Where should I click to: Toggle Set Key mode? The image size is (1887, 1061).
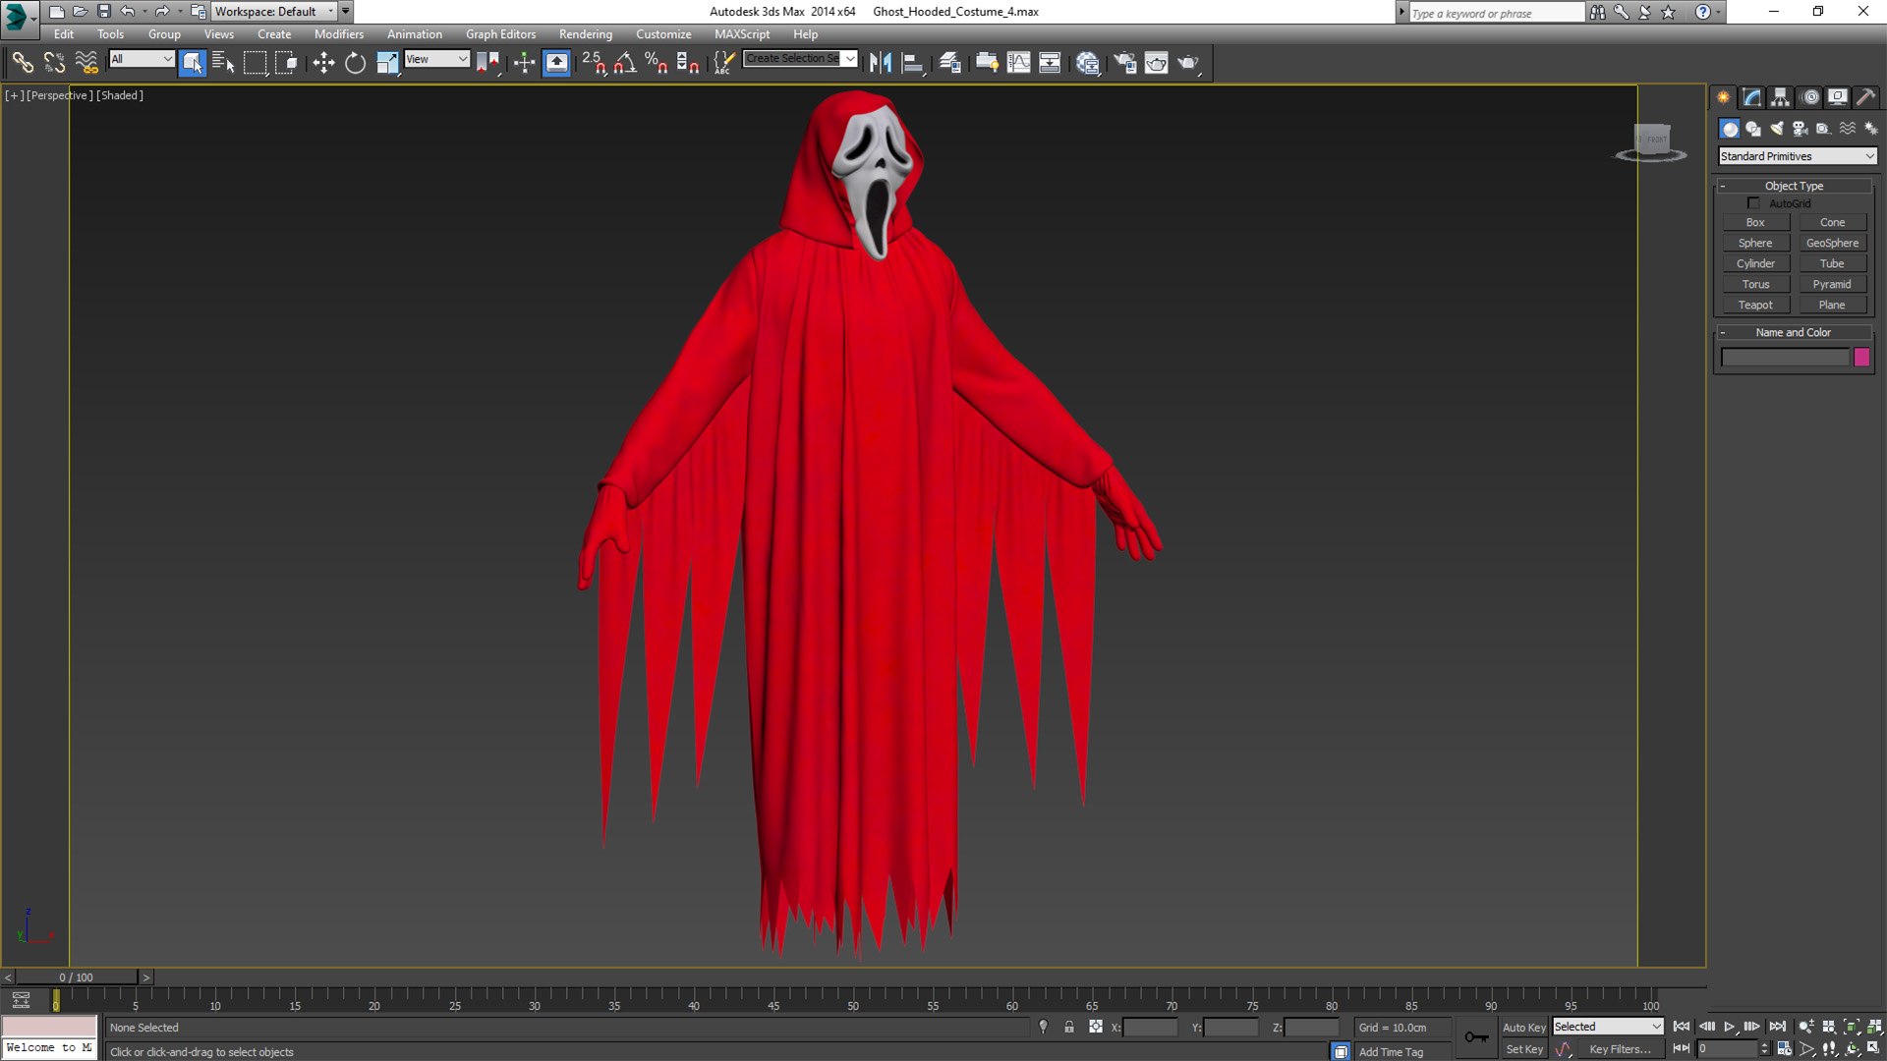[1524, 1049]
